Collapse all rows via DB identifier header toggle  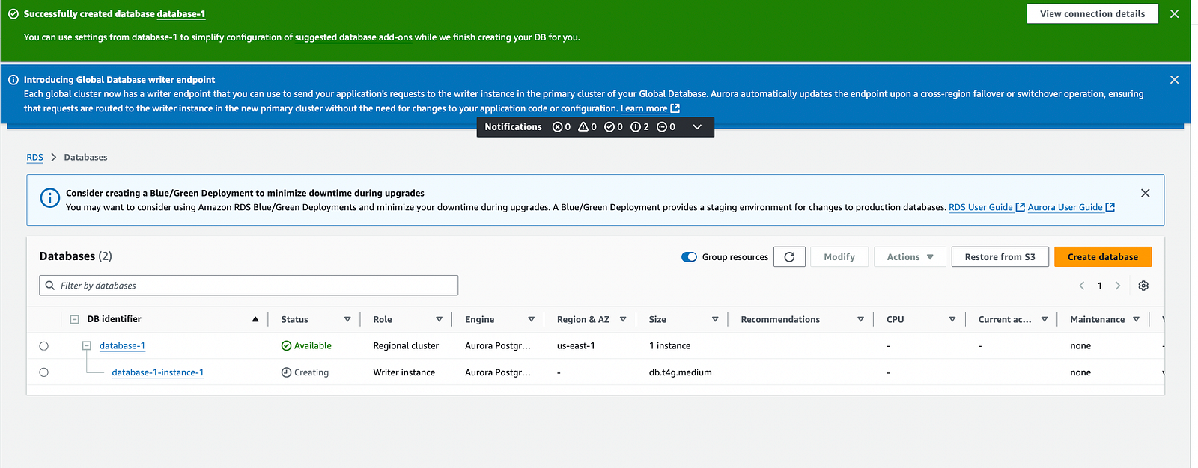pos(74,320)
